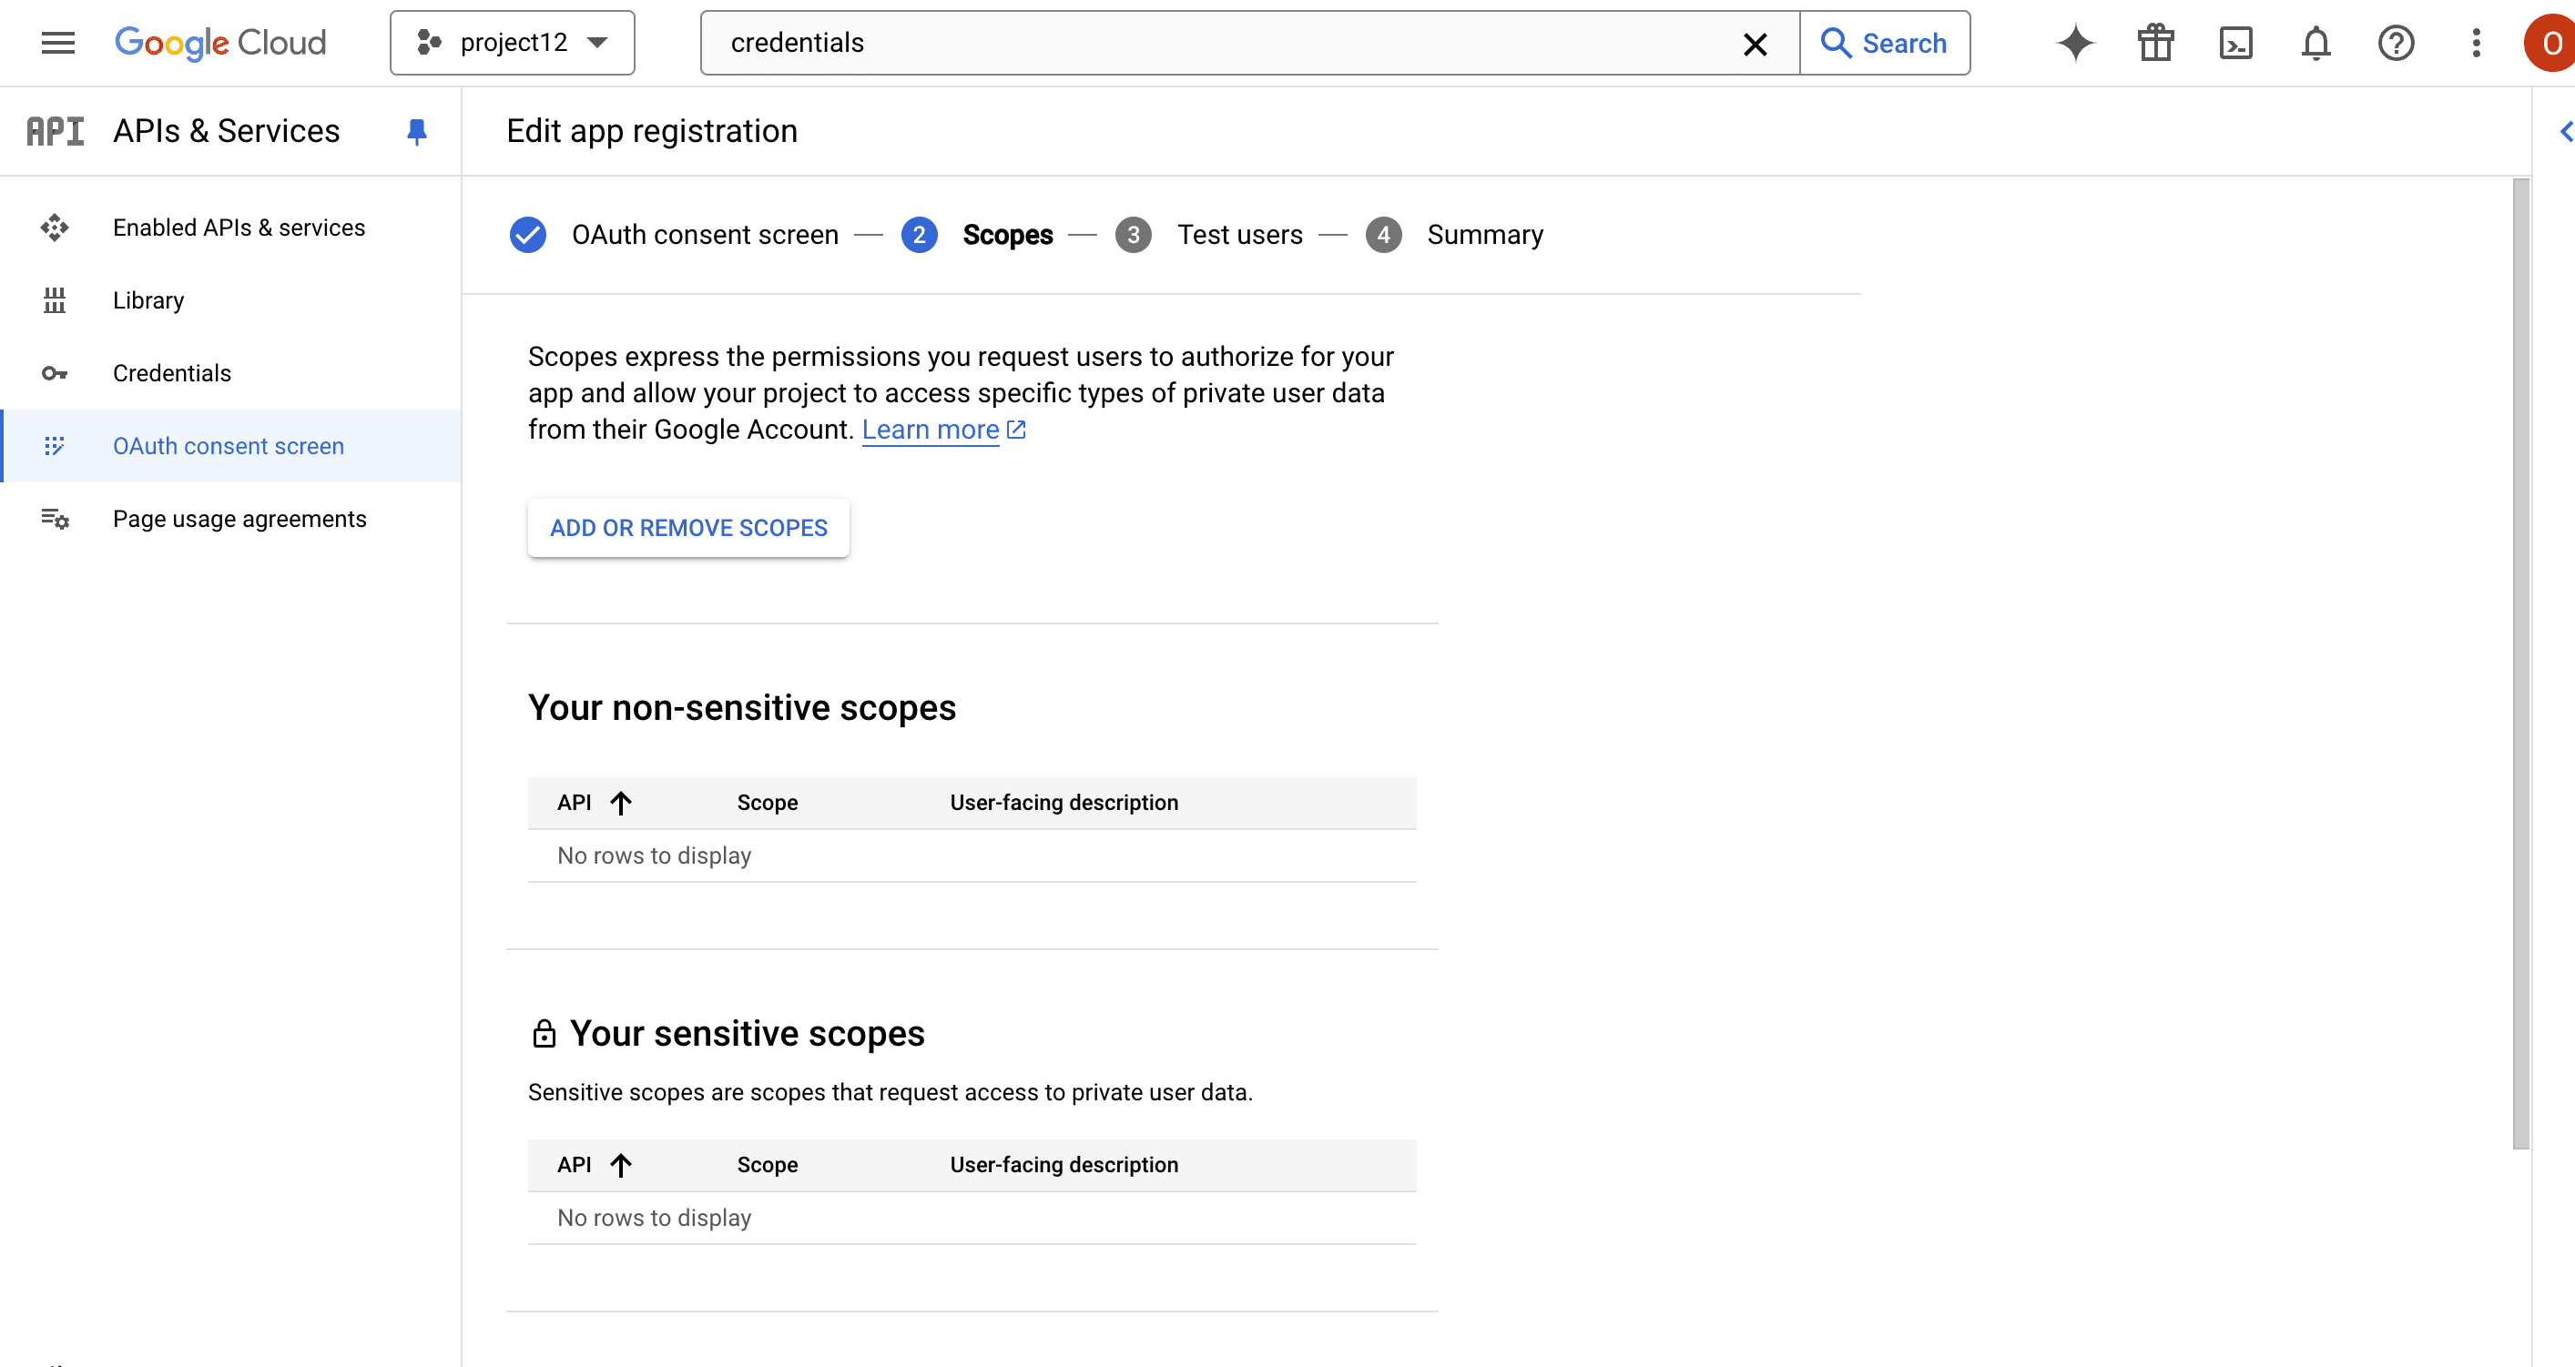Expand the side panel with the blue chevron
The image size is (2575, 1367).
(x=2565, y=131)
